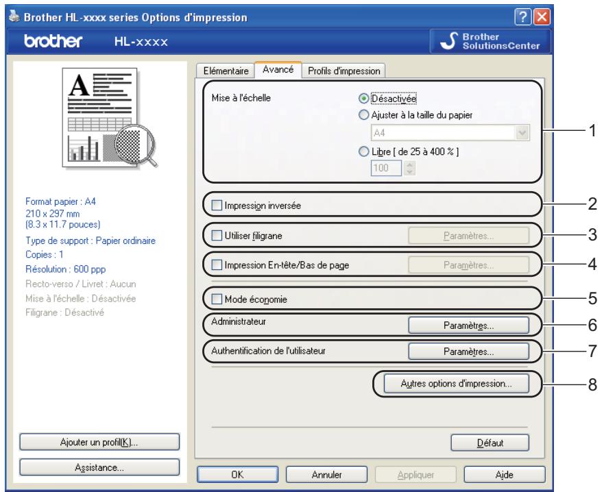
Task: Click 'Mise à l'échelle : Désactivée' summary
Action: [80, 298]
